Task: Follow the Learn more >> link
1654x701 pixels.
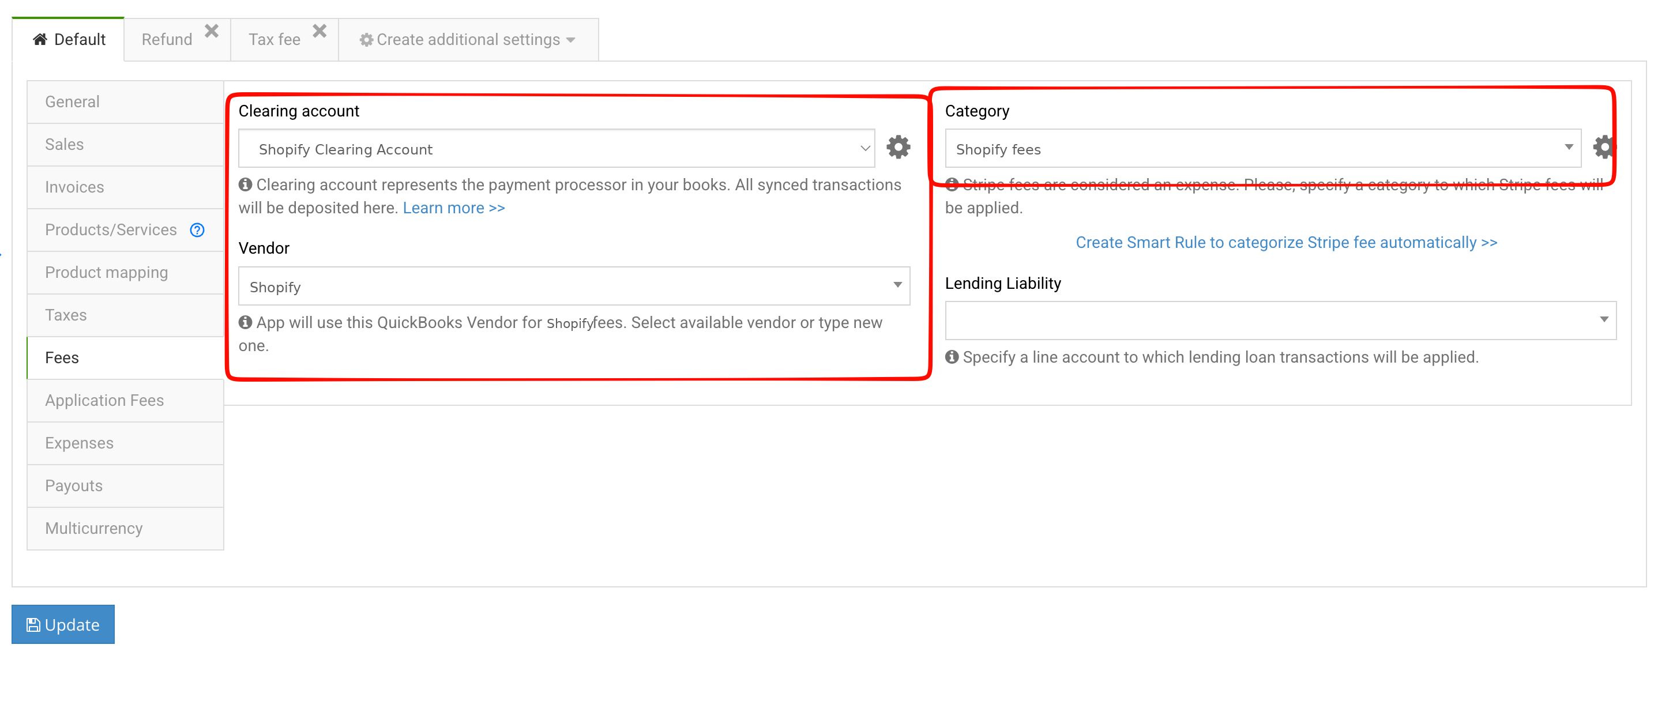Action: 454,208
